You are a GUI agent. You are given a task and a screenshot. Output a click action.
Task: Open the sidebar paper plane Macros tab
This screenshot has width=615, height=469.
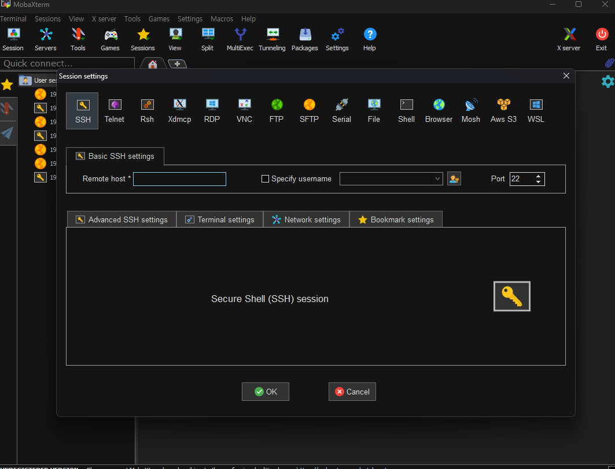(x=7, y=133)
